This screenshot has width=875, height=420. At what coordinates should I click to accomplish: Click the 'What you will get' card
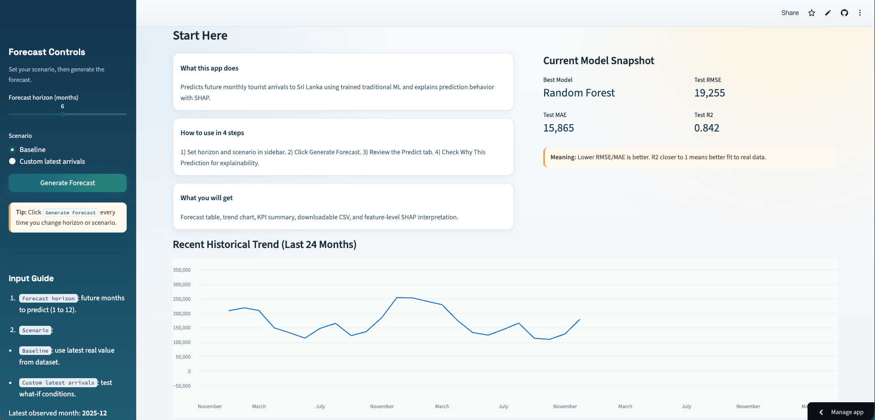tap(343, 206)
